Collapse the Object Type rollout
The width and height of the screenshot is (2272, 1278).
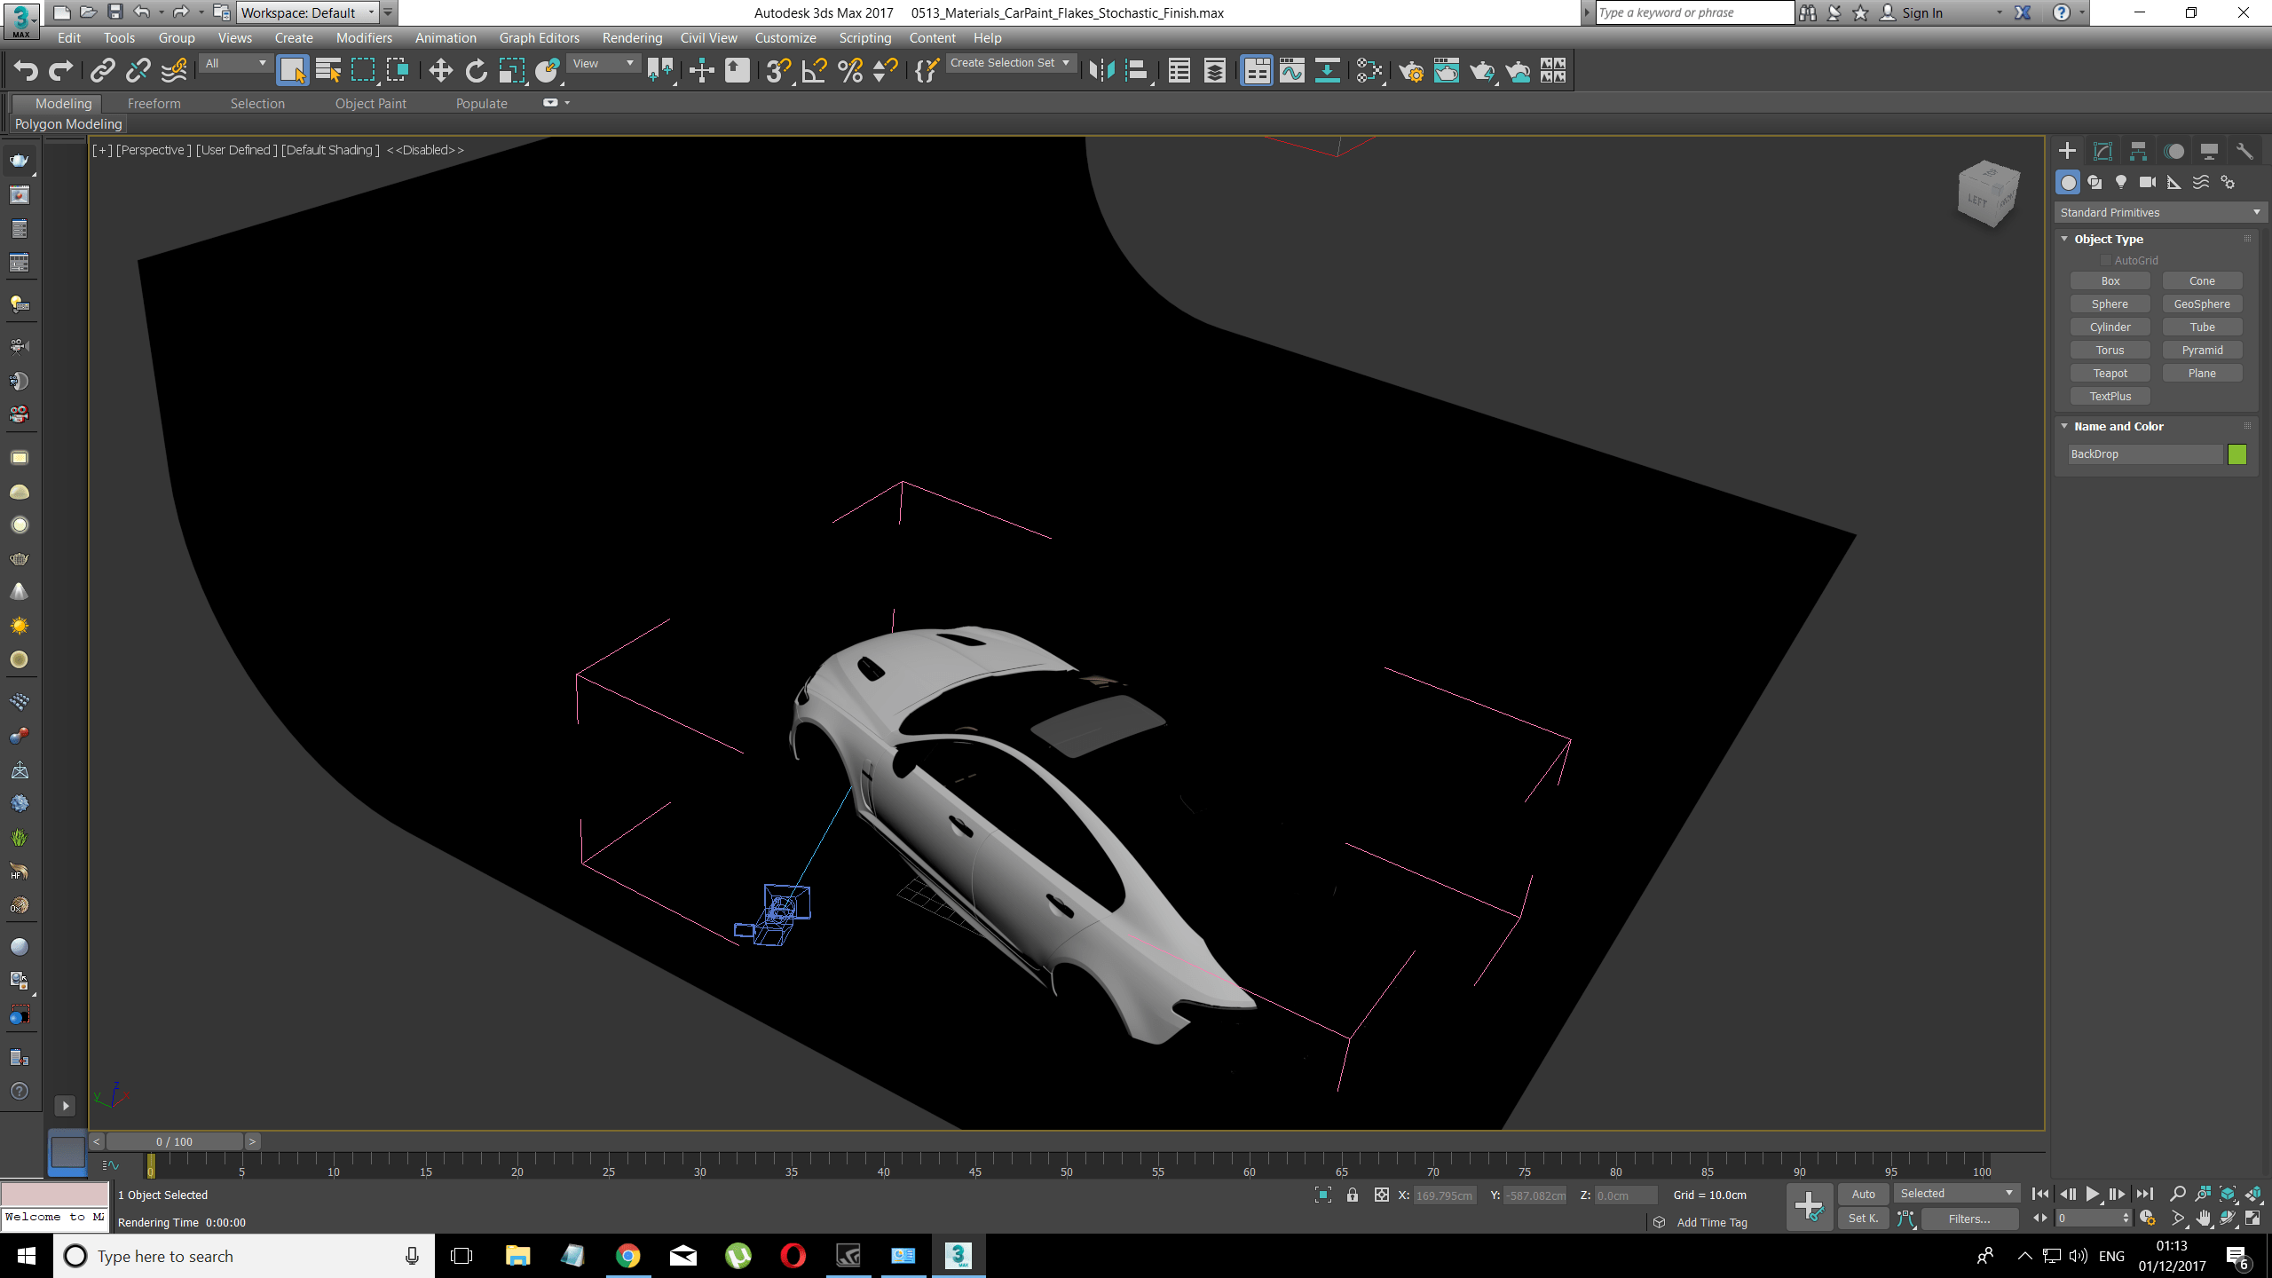[x=2064, y=239]
